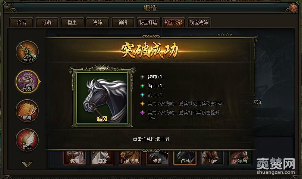302x179 pixels.
Task: Switch to the 合成 tab
Action: point(21,22)
